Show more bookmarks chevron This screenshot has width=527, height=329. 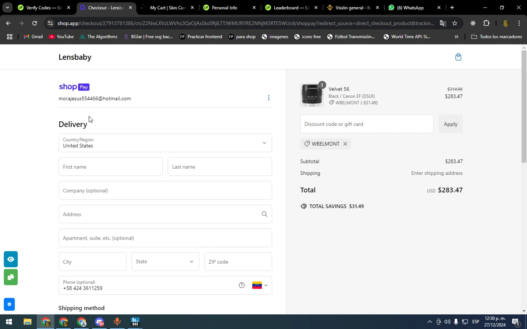point(456,36)
